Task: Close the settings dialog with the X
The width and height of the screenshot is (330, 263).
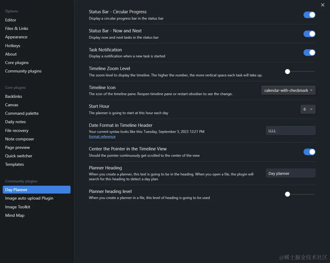Action: pos(322,5)
